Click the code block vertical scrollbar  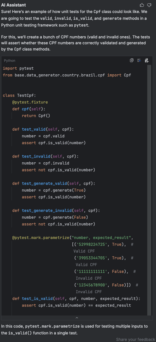[149, 190]
